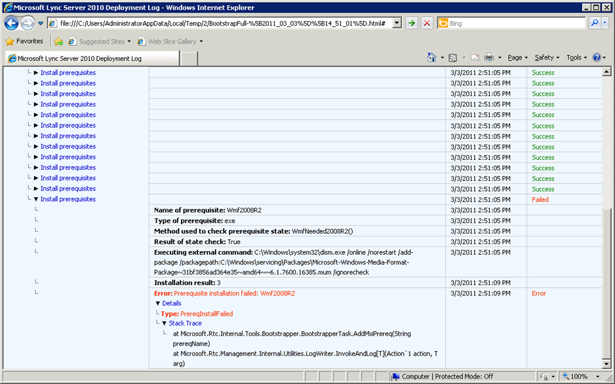Collapse the Stack Trace triangle
This screenshot has width=615, height=384.
tap(165, 323)
